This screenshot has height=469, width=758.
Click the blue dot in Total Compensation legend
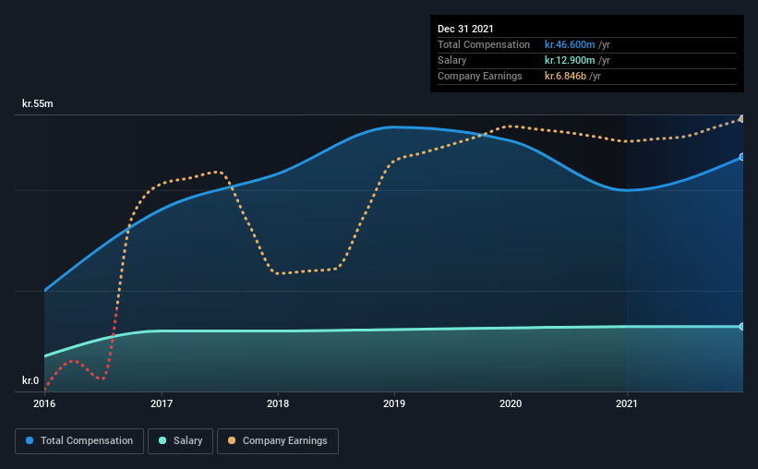[30, 440]
